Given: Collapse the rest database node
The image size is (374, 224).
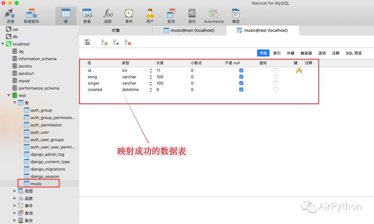Looking at the screenshot, I should point(9,95).
